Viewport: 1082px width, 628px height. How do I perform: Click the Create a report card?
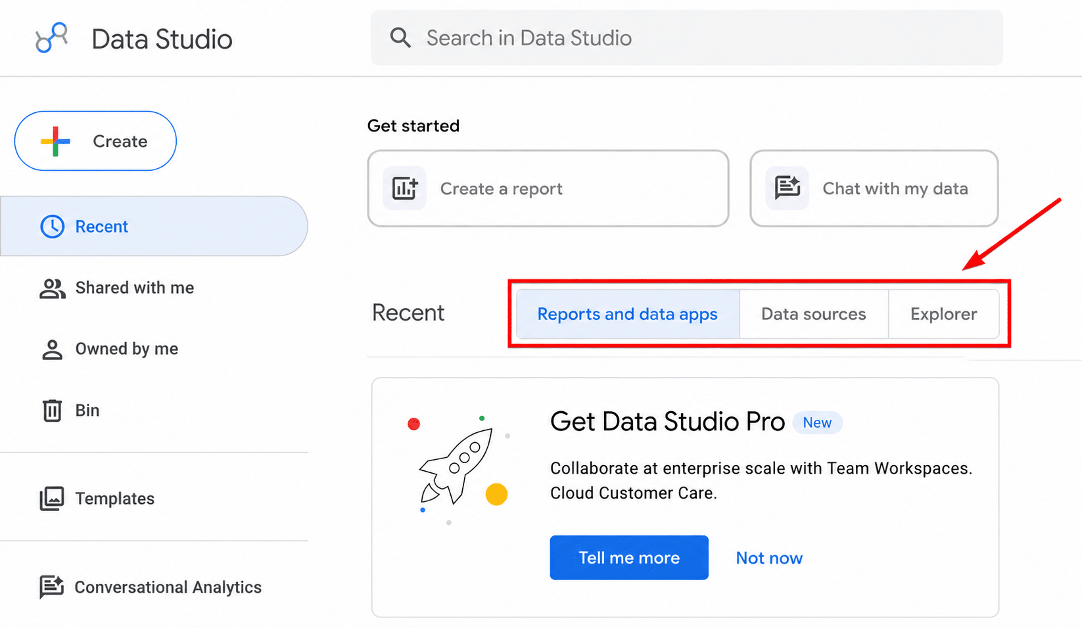548,189
